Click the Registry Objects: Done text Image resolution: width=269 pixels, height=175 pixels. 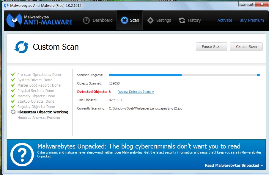(36, 107)
